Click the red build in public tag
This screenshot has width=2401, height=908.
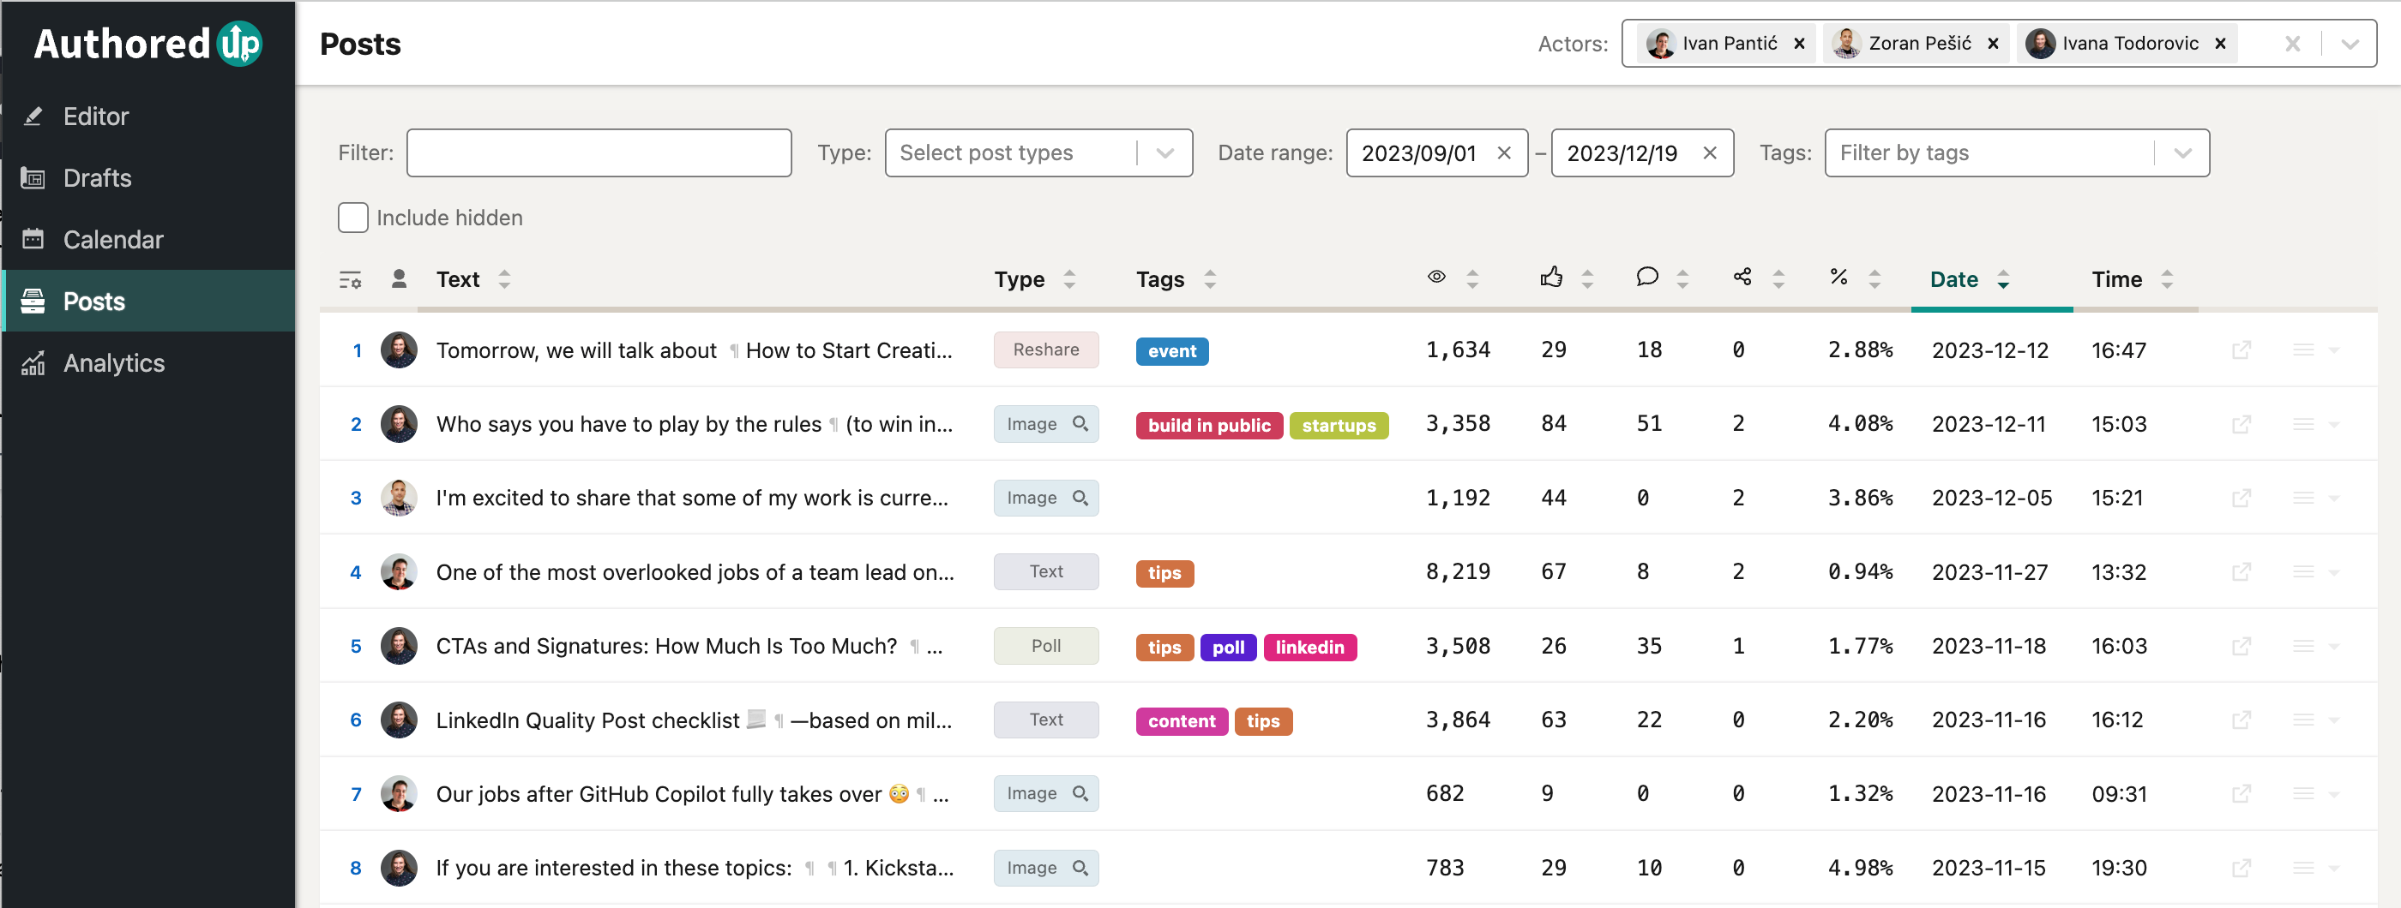[1209, 426]
